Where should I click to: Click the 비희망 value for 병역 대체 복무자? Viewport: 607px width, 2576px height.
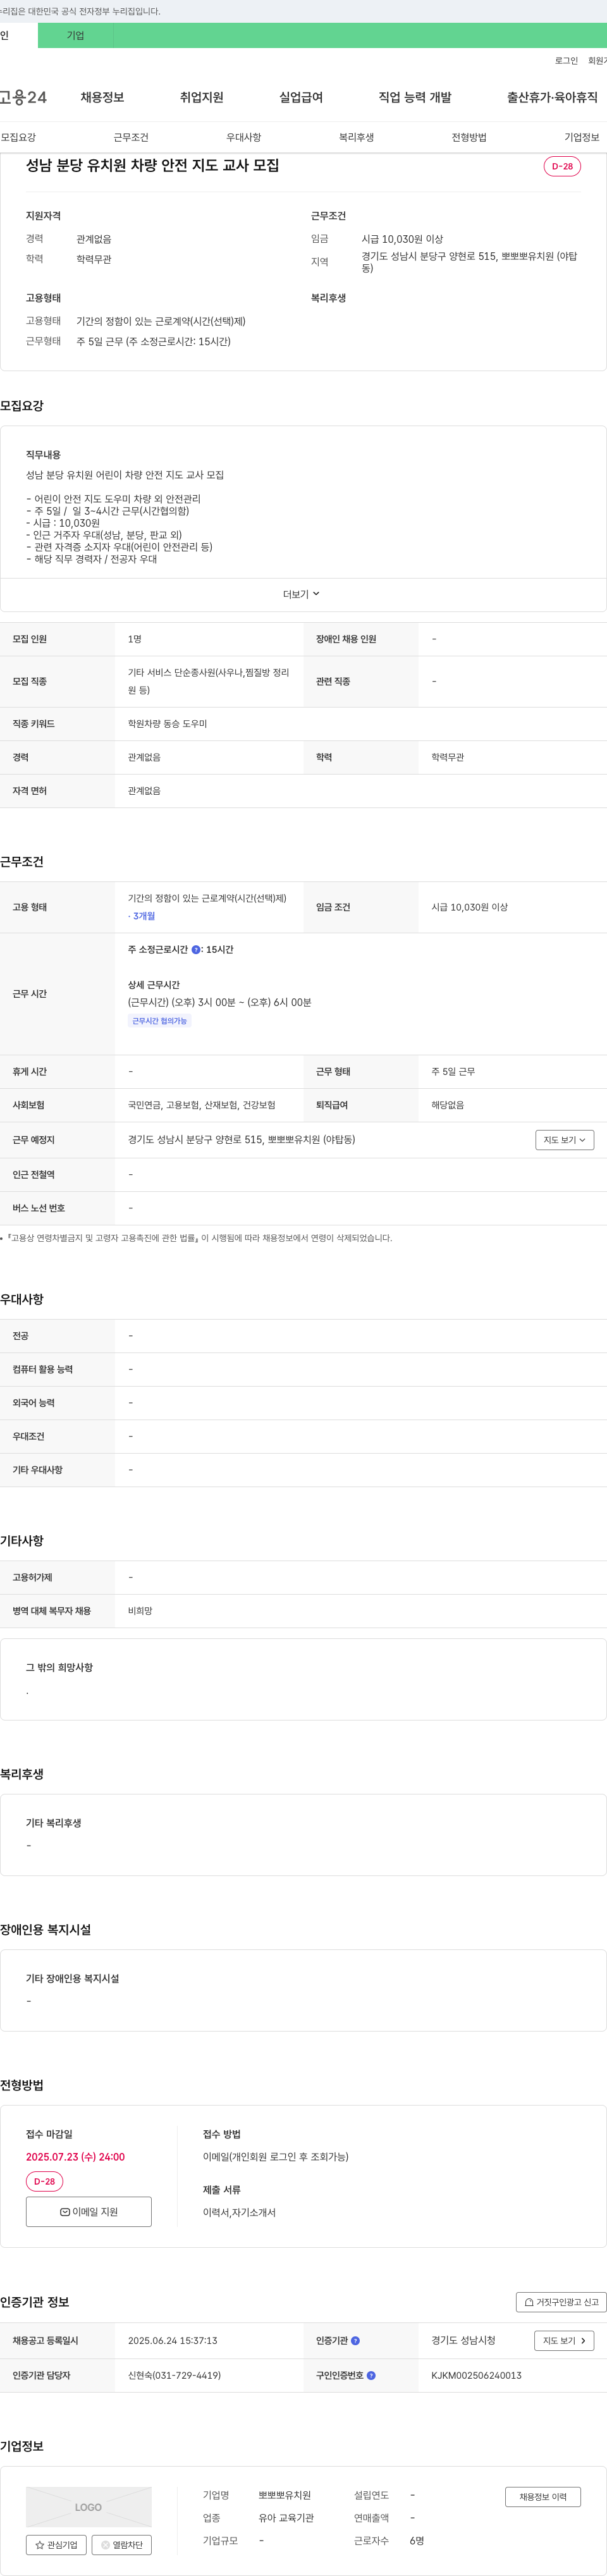(x=140, y=1611)
